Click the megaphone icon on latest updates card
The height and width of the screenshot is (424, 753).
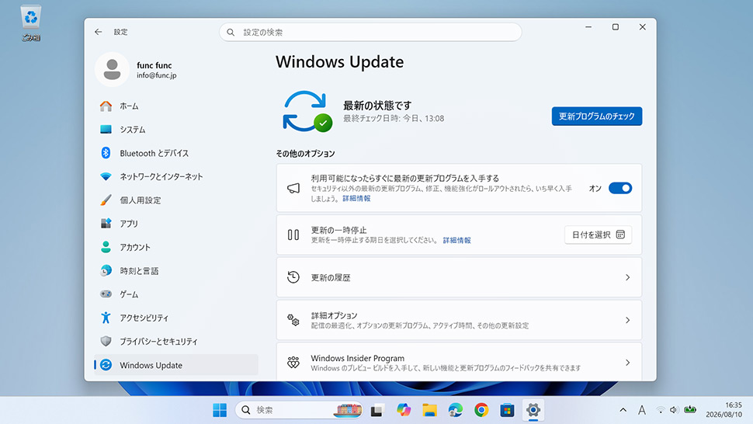[x=293, y=188]
